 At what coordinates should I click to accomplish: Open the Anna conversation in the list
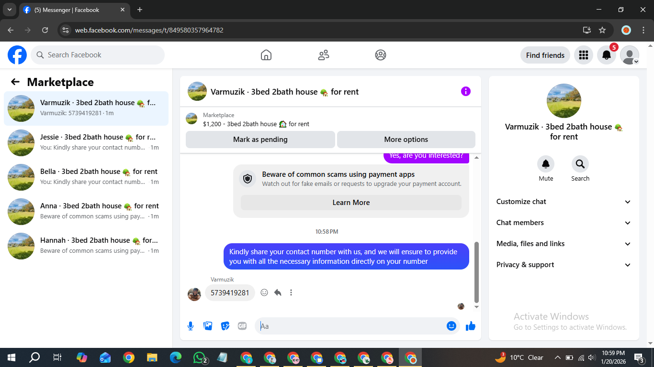click(x=86, y=212)
